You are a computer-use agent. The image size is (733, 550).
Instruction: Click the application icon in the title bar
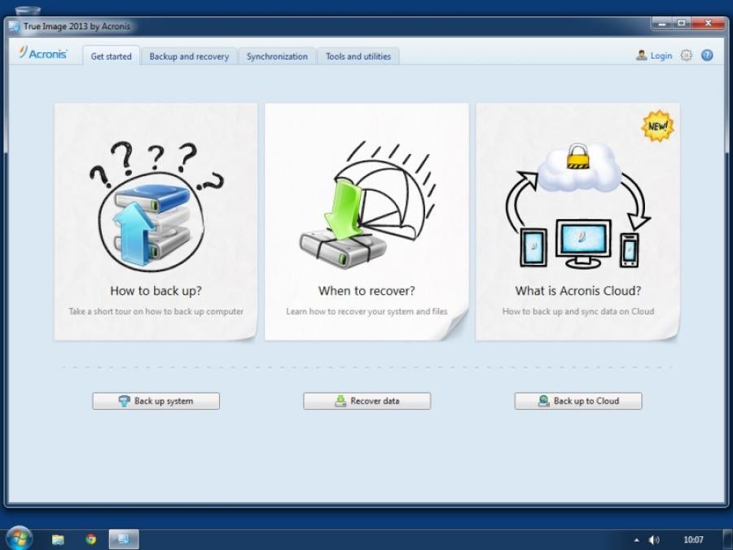(15, 26)
